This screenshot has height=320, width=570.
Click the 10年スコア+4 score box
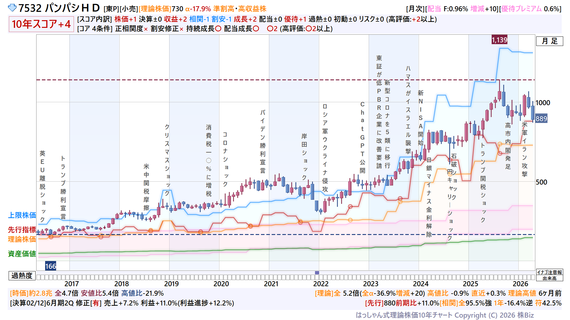tap(41, 24)
